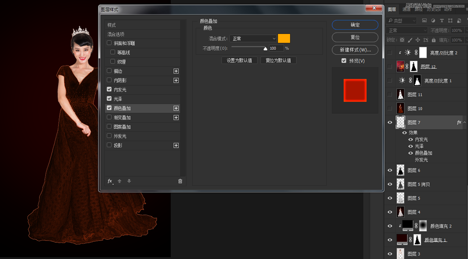The width and height of the screenshot is (468, 259).
Task: Hide 图层 4 with eye icon
Action: click(x=390, y=212)
